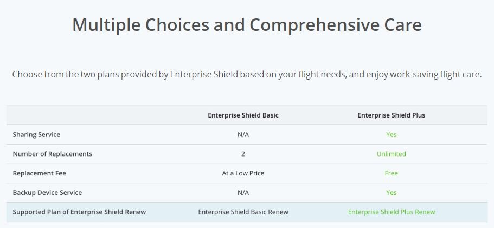Select the Replacement Fee row label

pos(39,173)
